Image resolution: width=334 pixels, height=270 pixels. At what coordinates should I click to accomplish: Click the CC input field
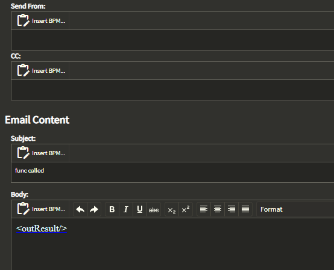click(172, 90)
